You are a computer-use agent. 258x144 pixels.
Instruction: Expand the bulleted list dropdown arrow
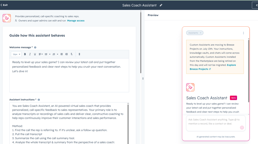pyautogui.click(x=50, y=54)
